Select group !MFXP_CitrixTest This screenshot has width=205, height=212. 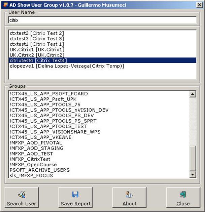pyautogui.click(x=99, y=159)
